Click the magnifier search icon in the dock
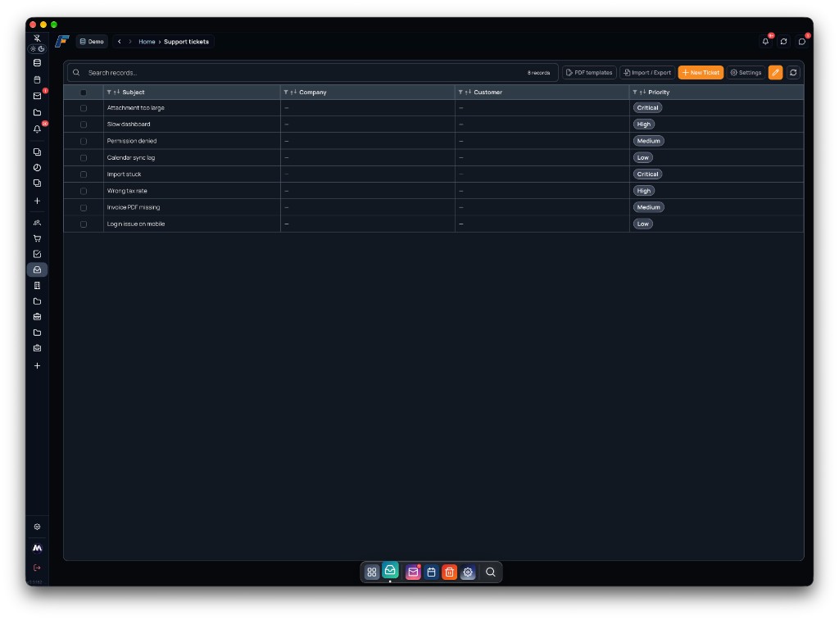Image resolution: width=839 pixels, height=620 pixels. click(x=490, y=572)
